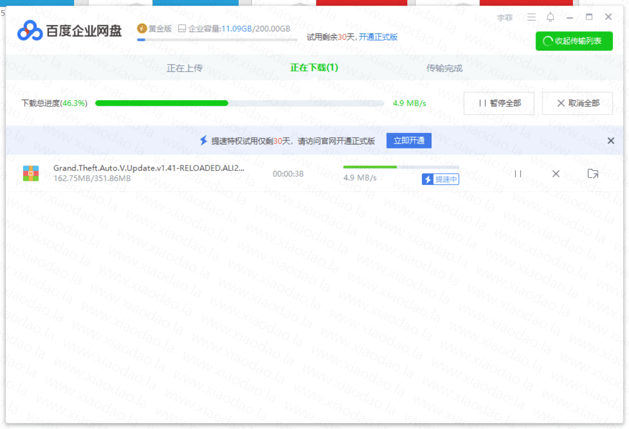Click the enterprise capacity usage bar
629x429 pixels.
(x=217, y=40)
